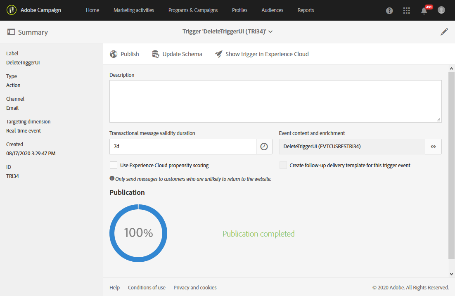Select the TRI34 ID value
The image size is (455, 296).
12,176
